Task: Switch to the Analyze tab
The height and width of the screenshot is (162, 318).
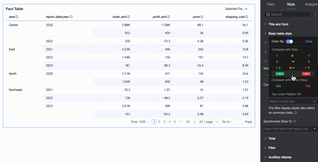Action: point(311,5)
